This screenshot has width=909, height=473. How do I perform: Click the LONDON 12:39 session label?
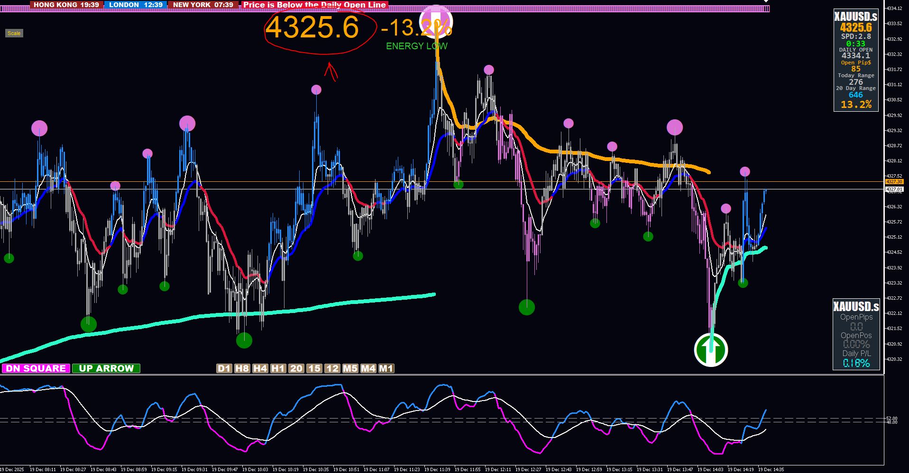tap(136, 5)
